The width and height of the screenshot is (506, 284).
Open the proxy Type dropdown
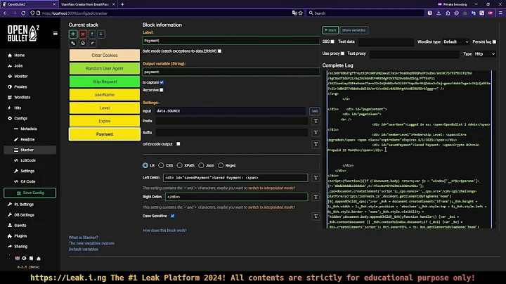pyautogui.click(x=484, y=54)
